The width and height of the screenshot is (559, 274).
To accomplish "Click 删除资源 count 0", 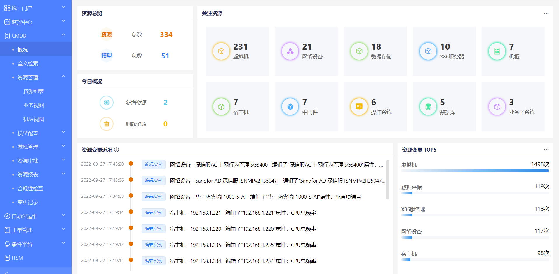I will [x=166, y=124].
